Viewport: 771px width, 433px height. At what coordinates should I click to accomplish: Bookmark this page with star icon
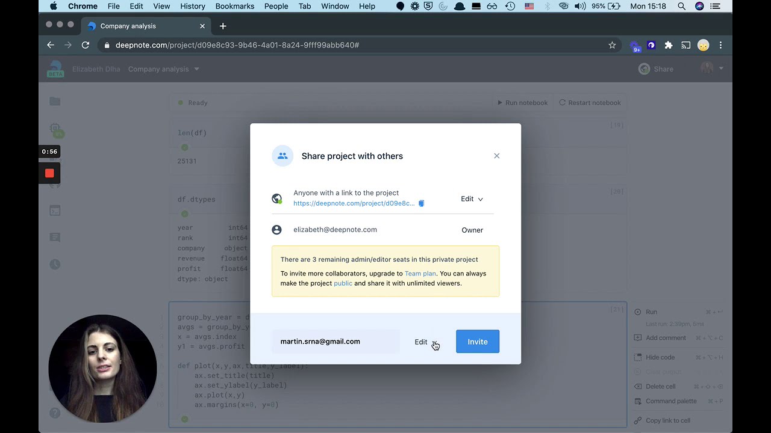coord(612,45)
